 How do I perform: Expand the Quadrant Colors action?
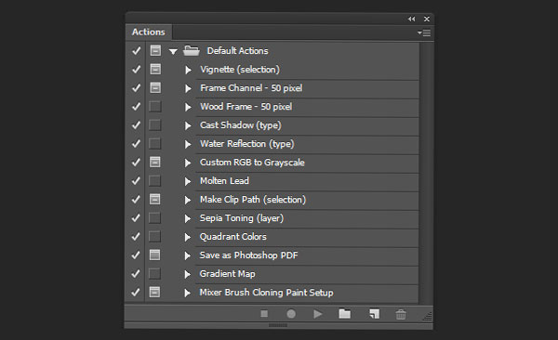[188, 237]
